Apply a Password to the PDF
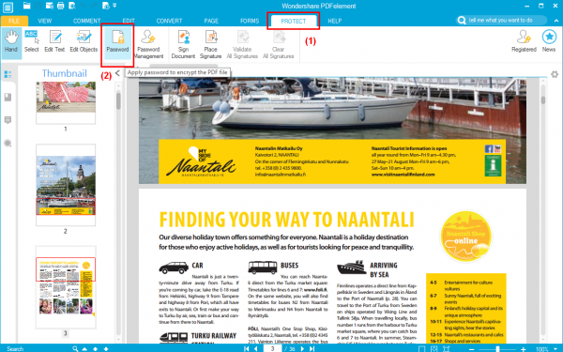 [x=117, y=41]
